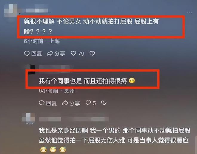Click the first commenter's blurred username

37,10
